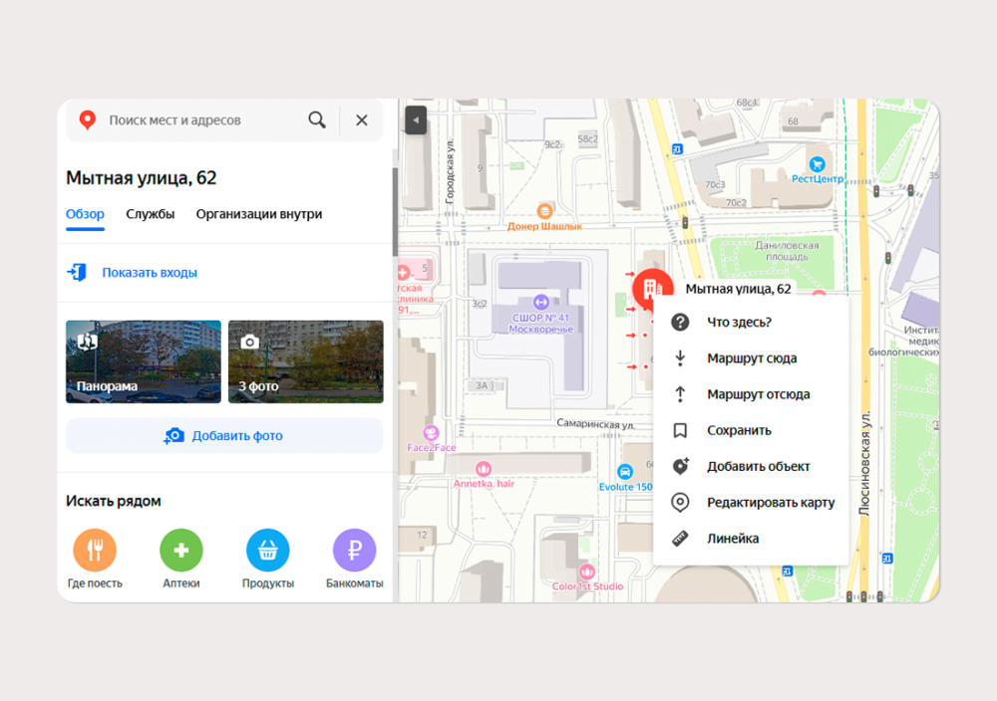
Task: Clear search with the X icon
Action: click(362, 120)
